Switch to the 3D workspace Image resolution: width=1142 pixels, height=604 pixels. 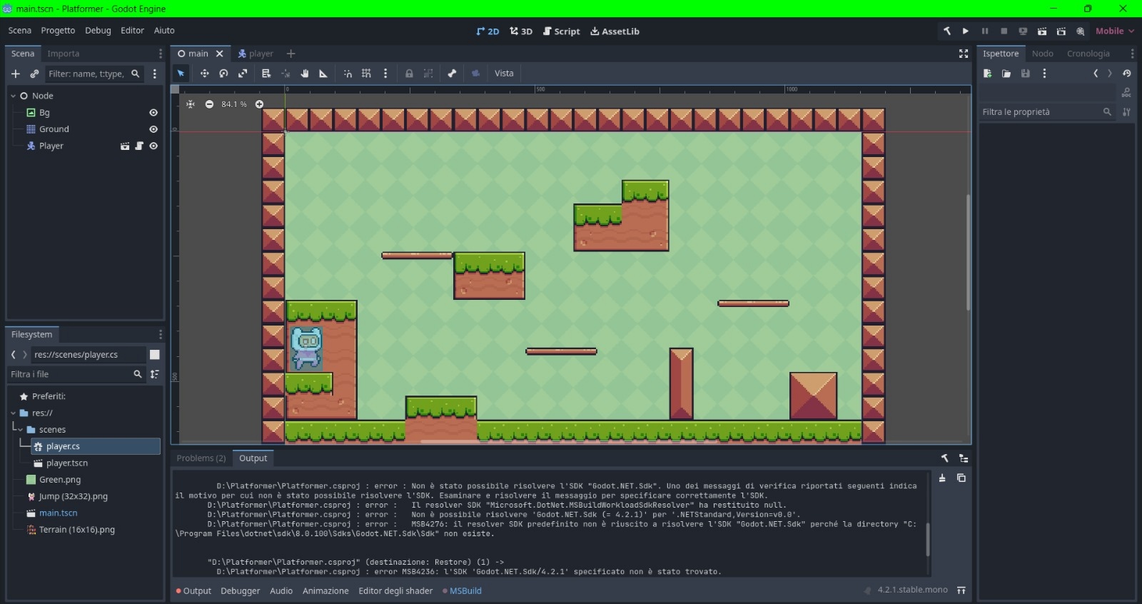521,31
